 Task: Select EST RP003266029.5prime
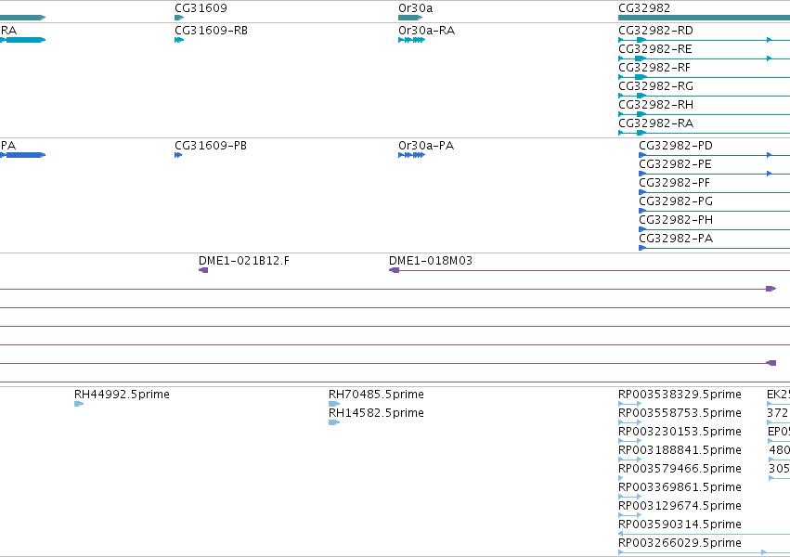pos(680,543)
